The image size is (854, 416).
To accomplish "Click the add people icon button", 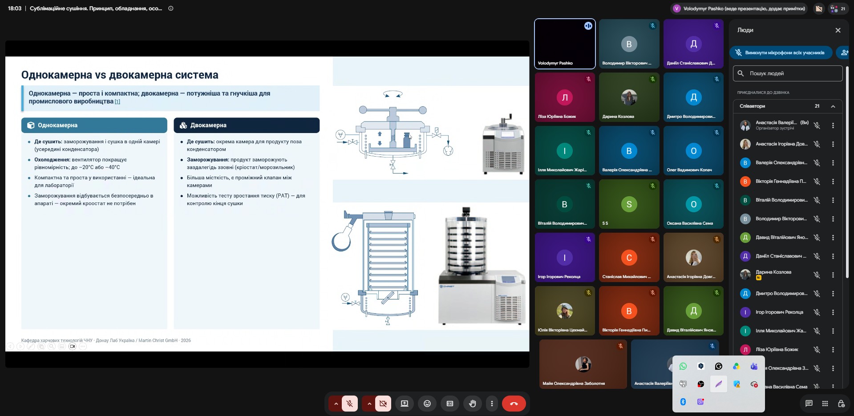I will pyautogui.click(x=844, y=53).
